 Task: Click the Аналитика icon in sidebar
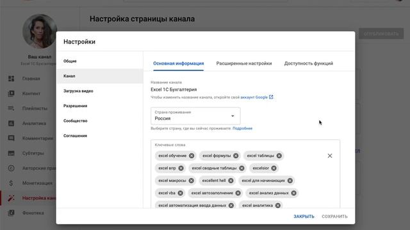point(12,123)
